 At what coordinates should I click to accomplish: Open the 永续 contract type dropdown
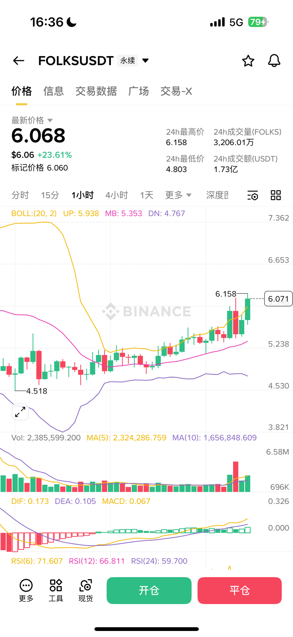(x=133, y=61)
